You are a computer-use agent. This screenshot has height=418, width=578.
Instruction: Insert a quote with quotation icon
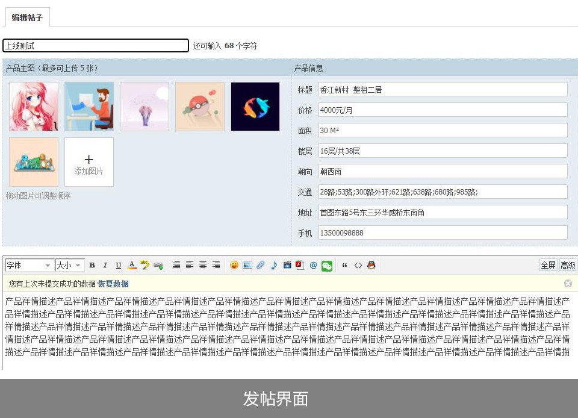click(344, 265)
